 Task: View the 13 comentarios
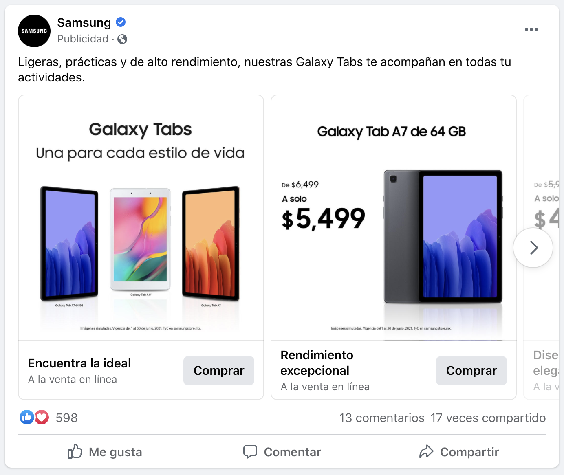(x=382, y=418)
